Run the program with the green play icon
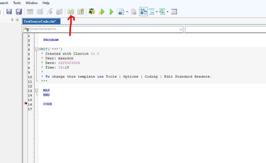This screenshot has height=163, width=266. click(x=111, y=12)
